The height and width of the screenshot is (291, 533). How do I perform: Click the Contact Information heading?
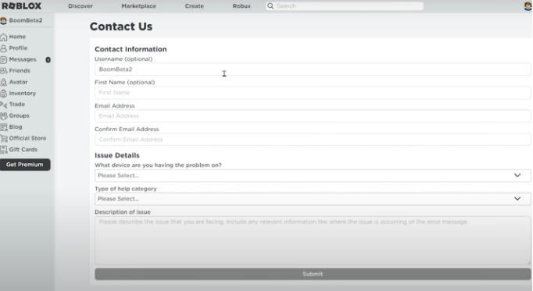point(131,49)
